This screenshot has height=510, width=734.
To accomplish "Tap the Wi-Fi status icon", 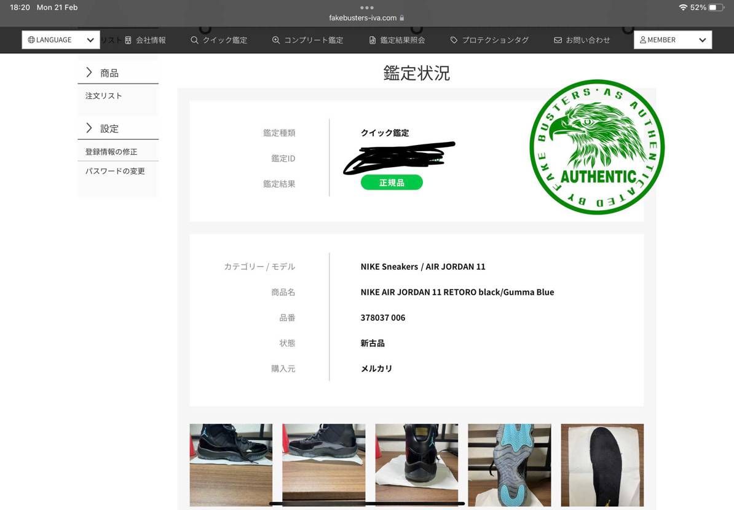I will (x=683, y=7).
